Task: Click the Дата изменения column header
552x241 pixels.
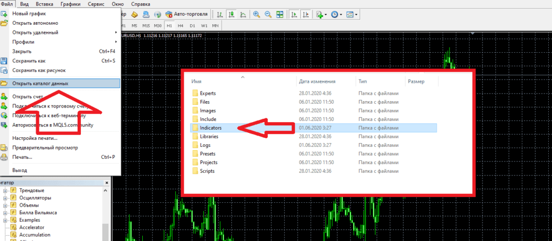Action: [317, 81]
